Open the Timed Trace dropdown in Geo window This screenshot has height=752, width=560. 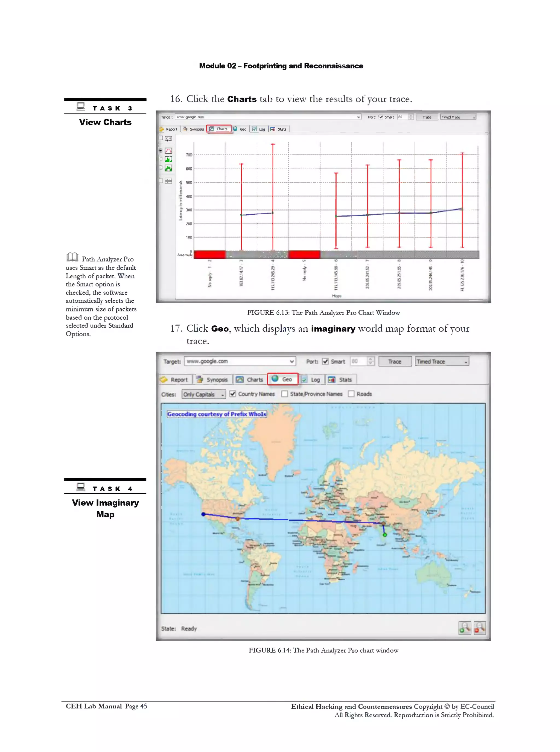(x=466, y=362)
